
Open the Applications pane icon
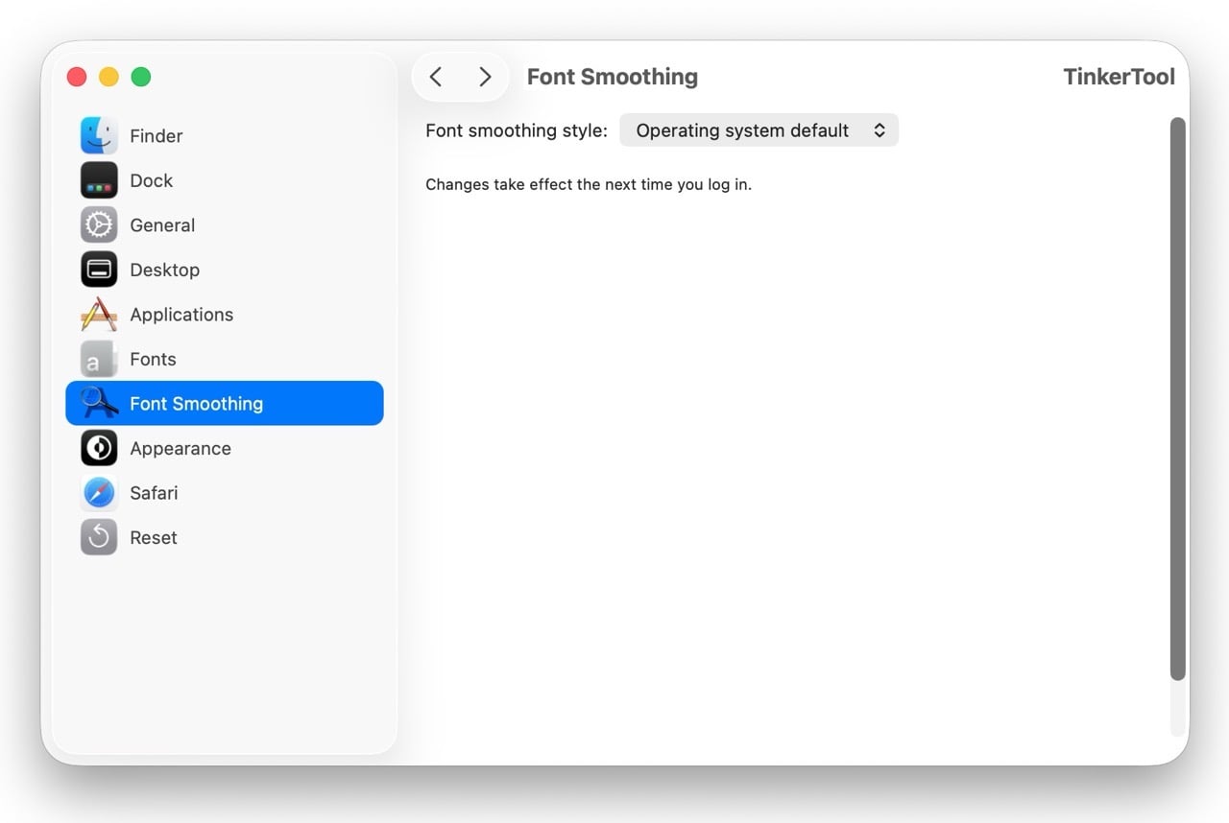pyautogui.click(x=99, y=315)
